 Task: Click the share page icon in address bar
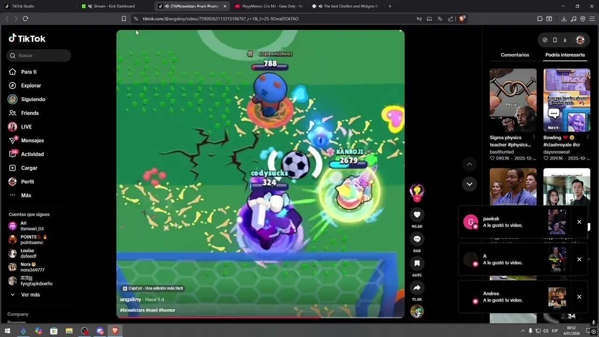[x=450, y=19]
